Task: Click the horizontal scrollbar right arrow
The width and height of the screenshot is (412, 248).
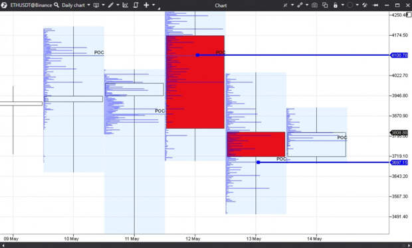Action: pos(409,245)
